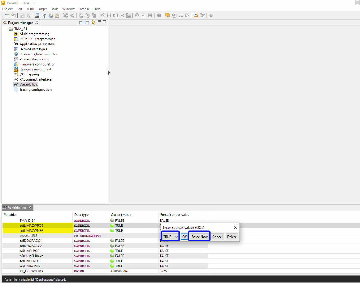
Task: Open the Window menu
Action: [x=68, y=9]
